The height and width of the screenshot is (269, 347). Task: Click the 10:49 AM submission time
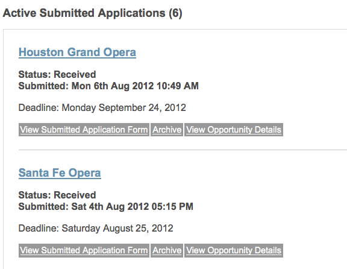(178, 86)
